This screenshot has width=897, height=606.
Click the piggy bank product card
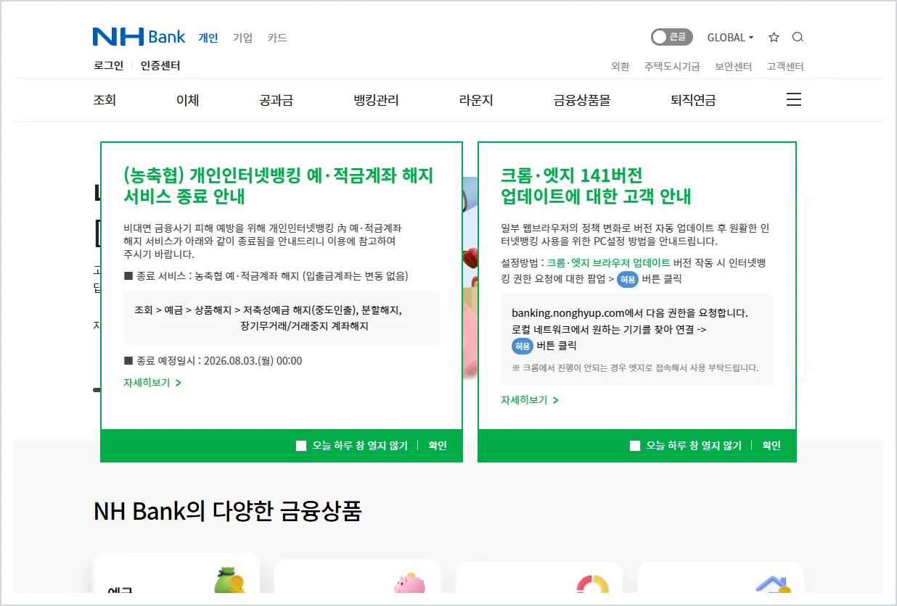point(358,576)
